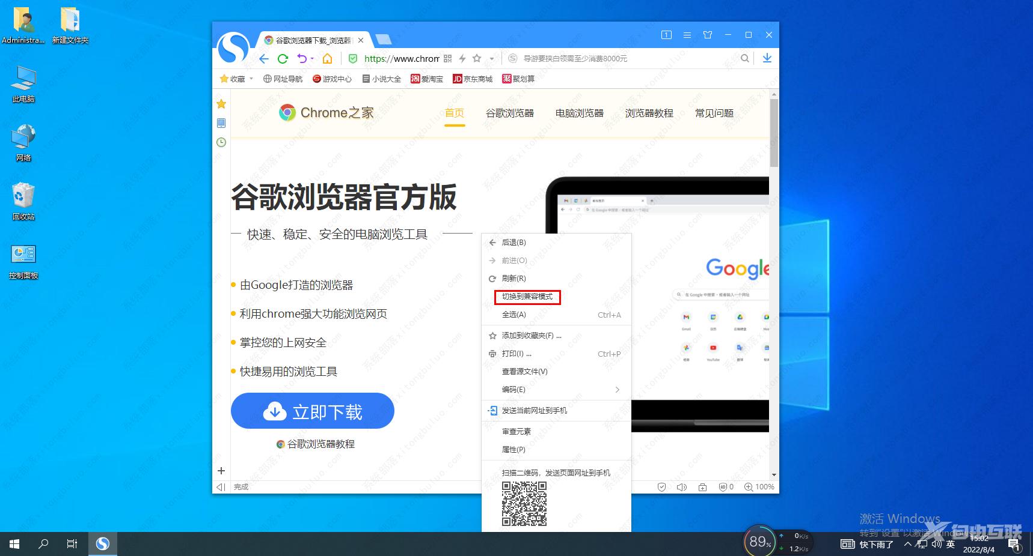Open the 谷歌浏览器 navigation item
This screenshot has width=1033, height=556.
510,113
